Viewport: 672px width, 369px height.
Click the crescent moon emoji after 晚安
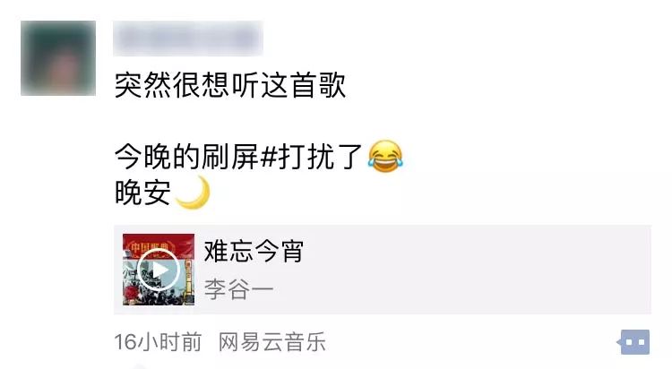tap(194, 193)
